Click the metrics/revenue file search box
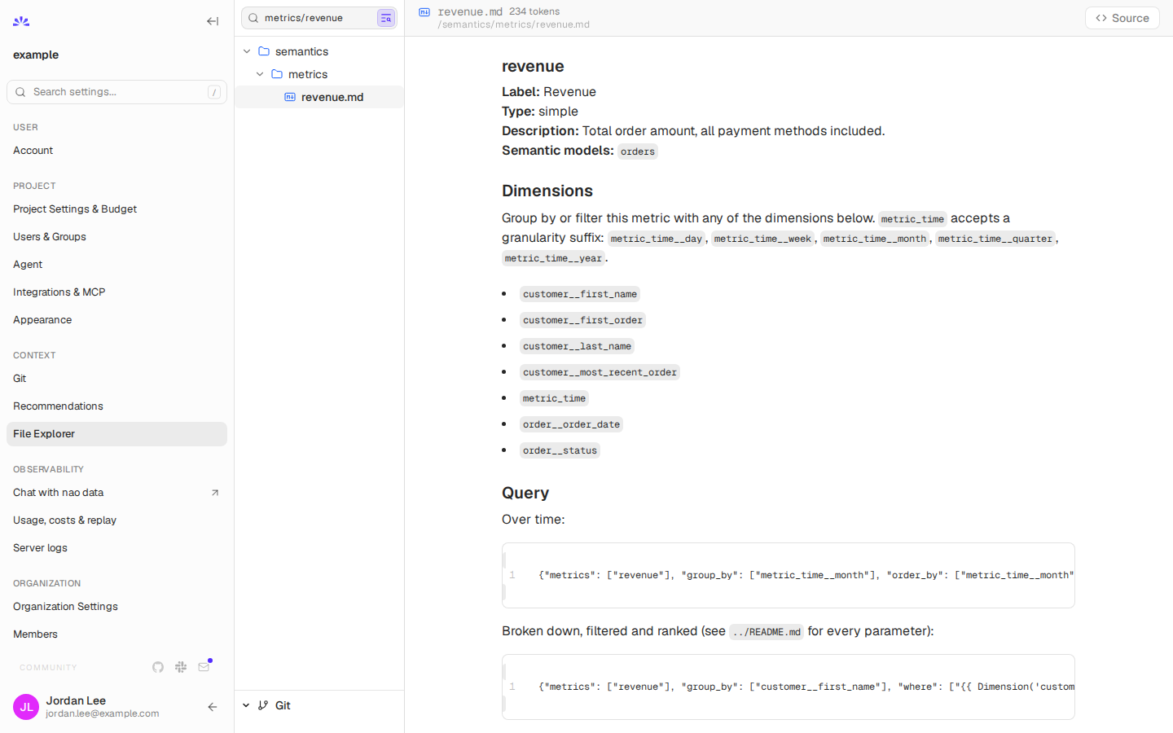 319,18
